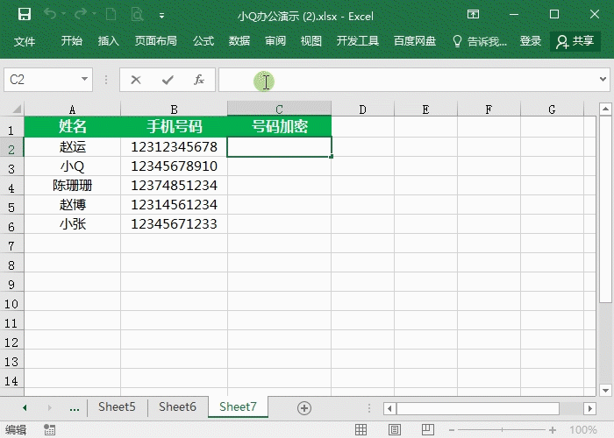The width and height of the screenshot is (614, 438).
Task: Open Insert Function fx icon
Action: 199,80
